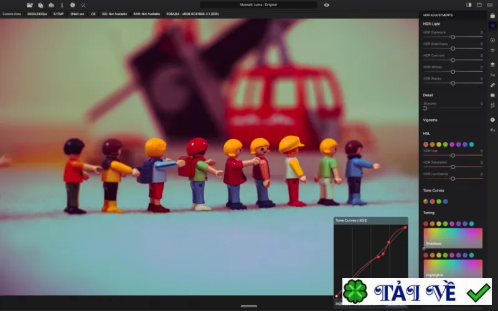The height and width of the screenshot is (311, 498).
Task: Select the highlighted adjustments sliders sidebar icon
Action: coord(492,26)
